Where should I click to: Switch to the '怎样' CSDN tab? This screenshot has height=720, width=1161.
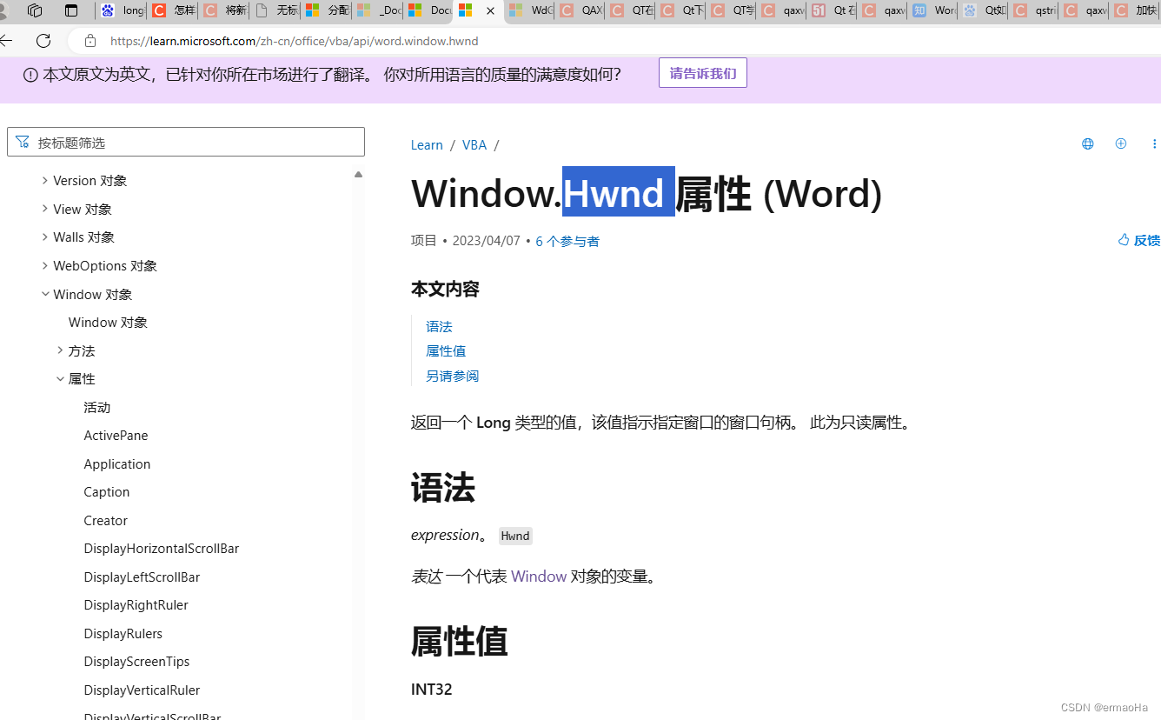click(173, 10)
